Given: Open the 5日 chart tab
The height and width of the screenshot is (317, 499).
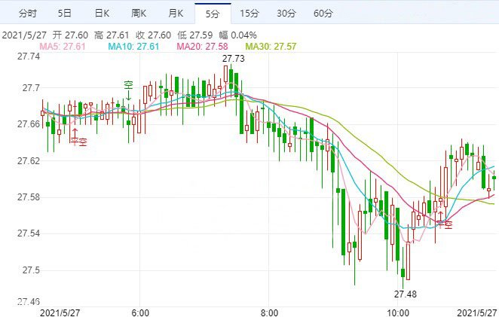Looking at the screenshot, I should [x=65, y=14].
